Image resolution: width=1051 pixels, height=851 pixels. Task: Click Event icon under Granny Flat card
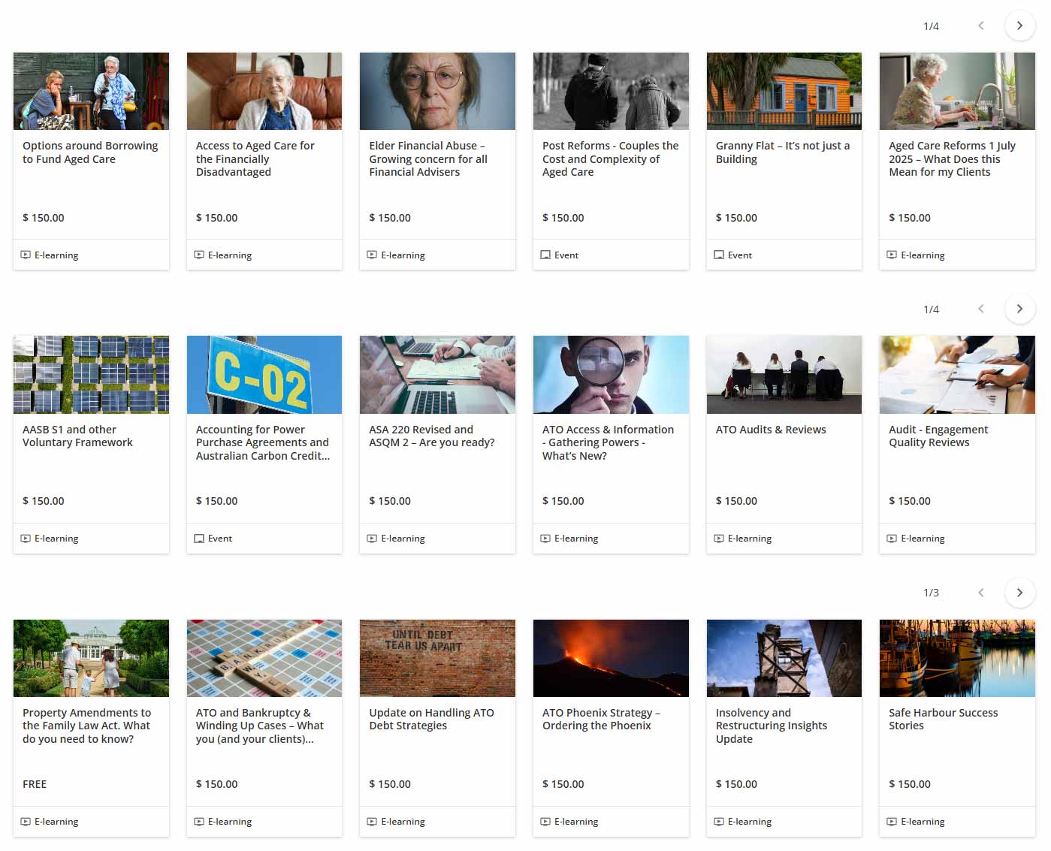pos(719,255)
